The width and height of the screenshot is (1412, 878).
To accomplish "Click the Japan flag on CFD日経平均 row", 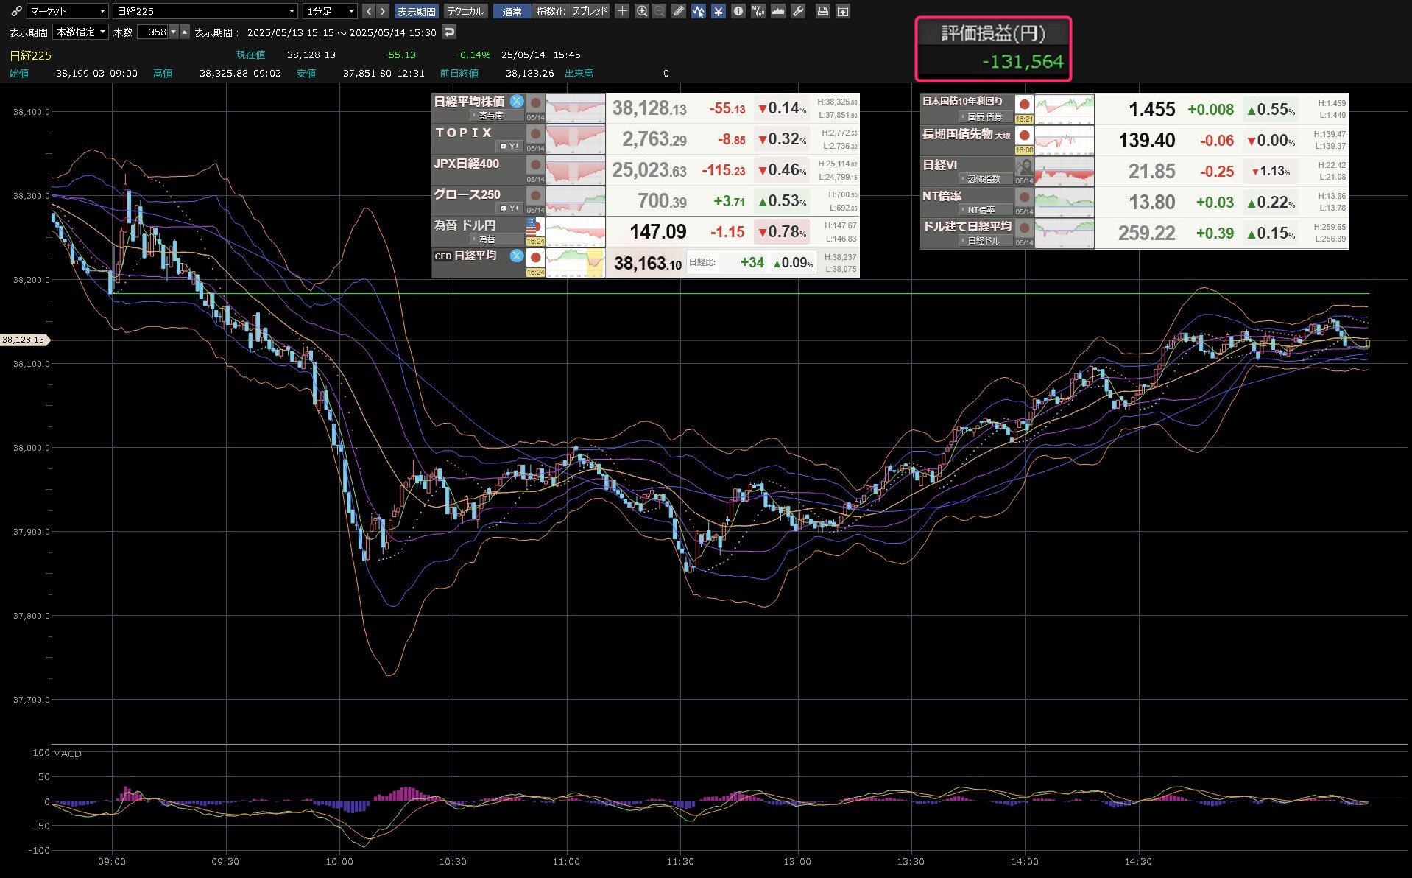I will click(536, 258).
